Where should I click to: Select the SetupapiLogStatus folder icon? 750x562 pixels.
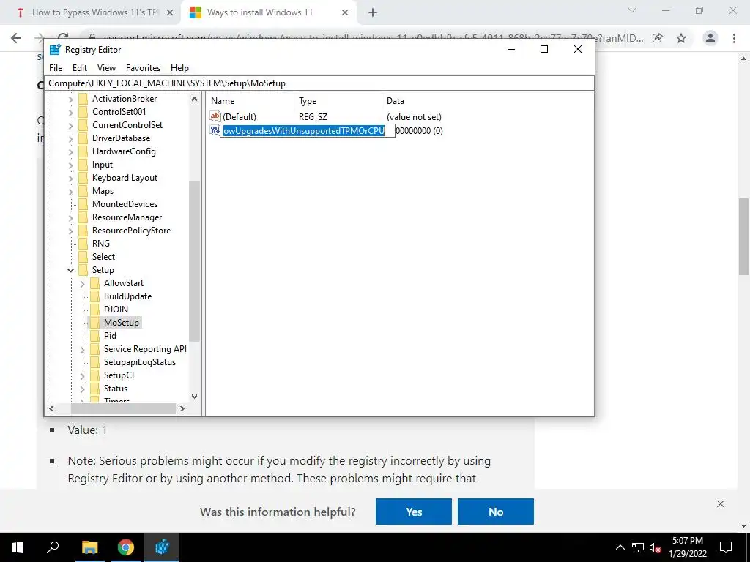click(94, 362)
